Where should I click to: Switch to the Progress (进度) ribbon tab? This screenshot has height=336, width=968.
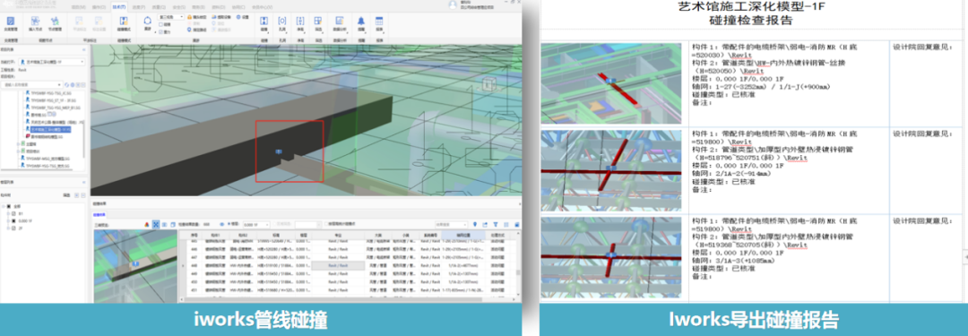(138, 7)
